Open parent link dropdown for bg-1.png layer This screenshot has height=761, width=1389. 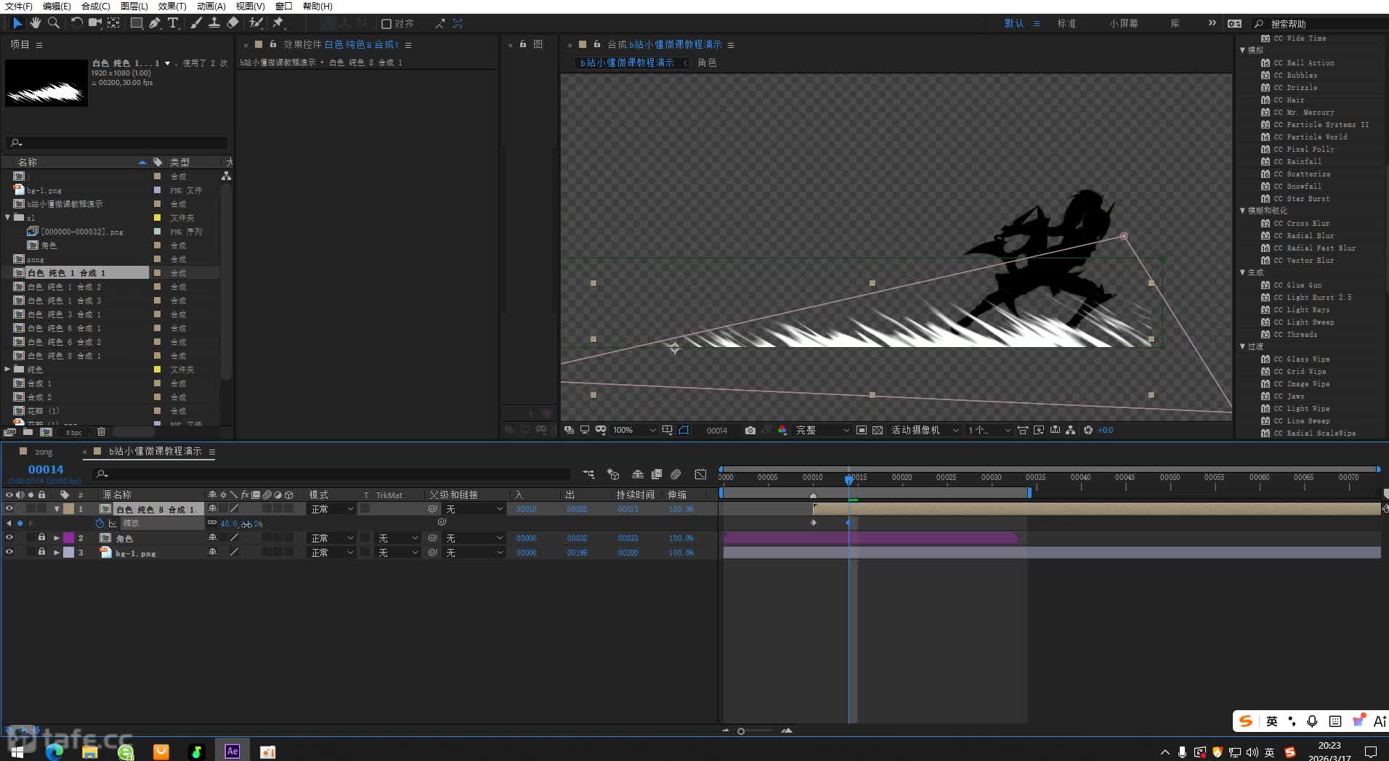pyautogui.click(x=474, y=553)
